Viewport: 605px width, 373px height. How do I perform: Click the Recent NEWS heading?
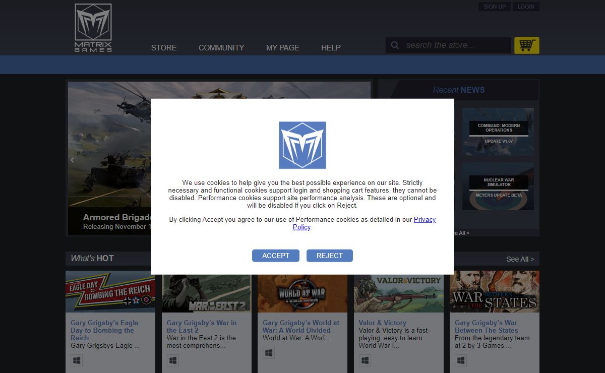[459, 90]
